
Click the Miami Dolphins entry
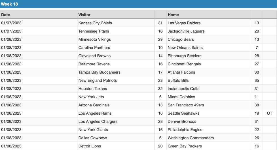181,97
